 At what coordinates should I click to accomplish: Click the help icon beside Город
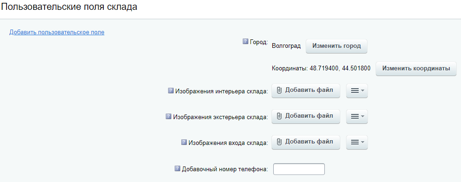[x=246, y=42]
